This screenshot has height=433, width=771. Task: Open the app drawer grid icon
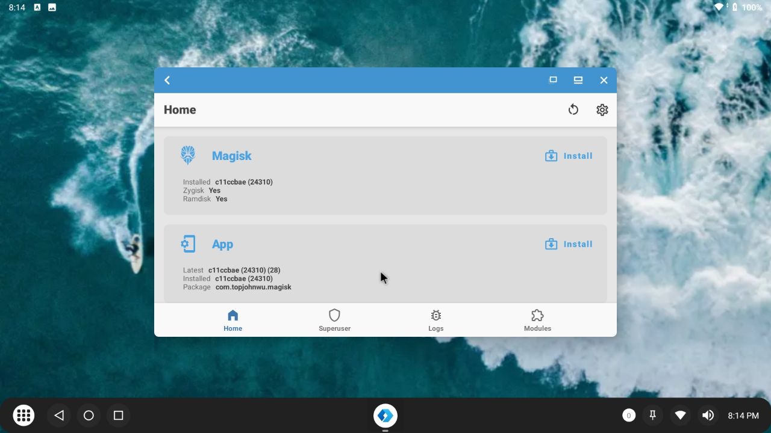click(x=23, y=415)
